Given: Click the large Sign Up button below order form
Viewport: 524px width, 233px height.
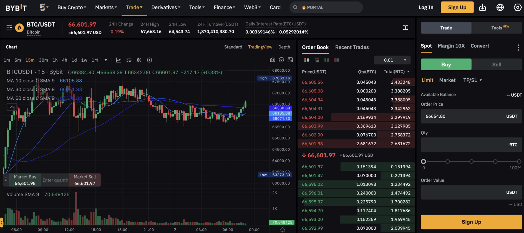Looking at the screenshot, I should pyautogui.click(x=471, y=222).
